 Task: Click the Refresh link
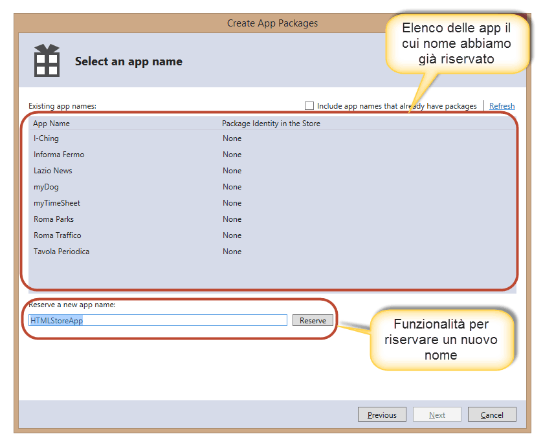click(502, 106)
